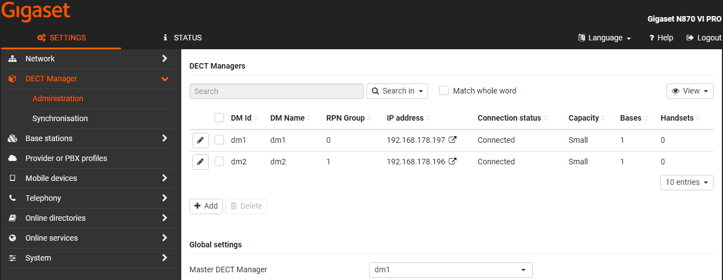This screenshot has height=280, width=723.
Task: Click the Gigaset logo
Action: pos(35,11)
